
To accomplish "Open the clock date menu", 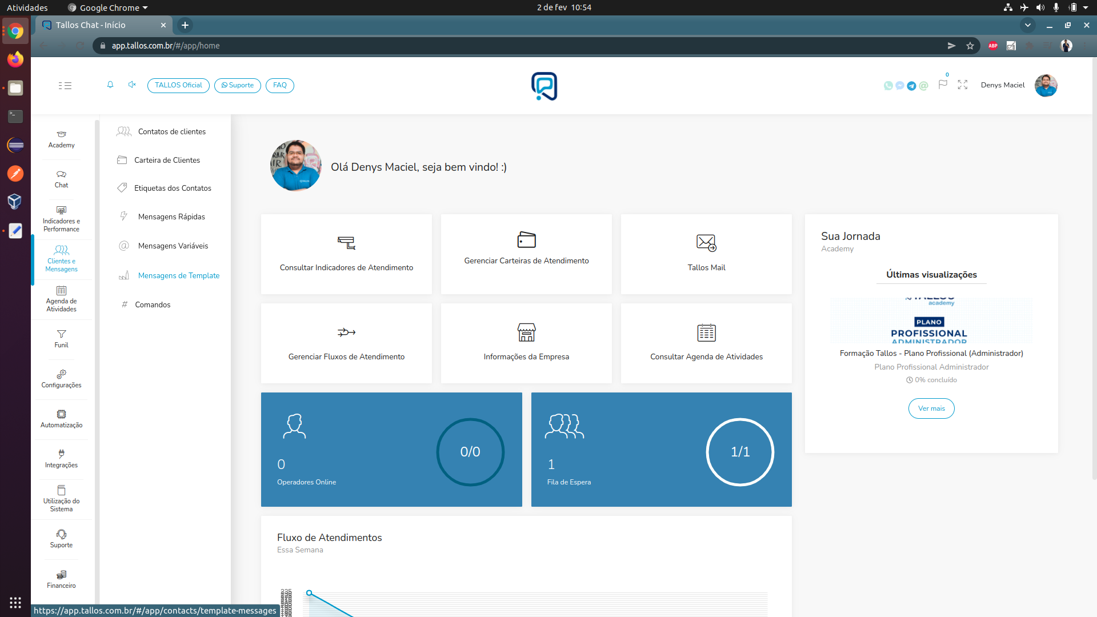I will (x=564, y=7).
